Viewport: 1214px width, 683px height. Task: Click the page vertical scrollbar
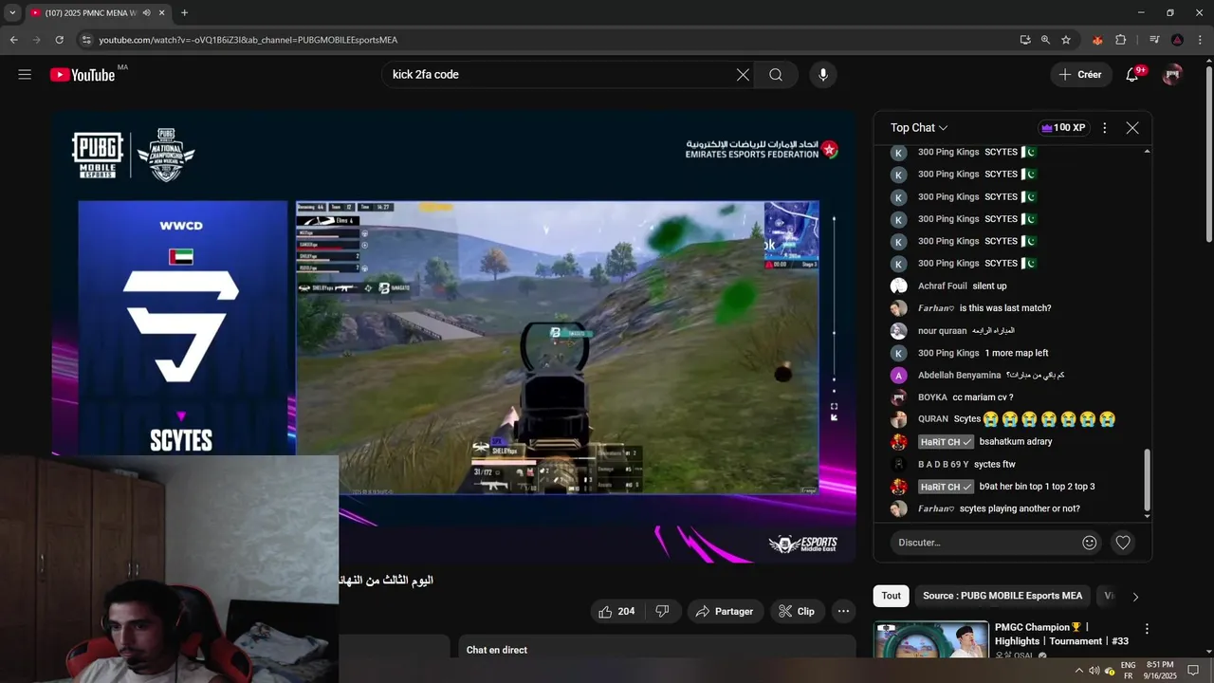coord(1208,152)
